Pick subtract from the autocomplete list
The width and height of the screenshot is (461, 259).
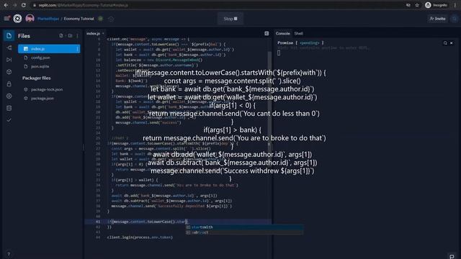click(x=244, y=232)
